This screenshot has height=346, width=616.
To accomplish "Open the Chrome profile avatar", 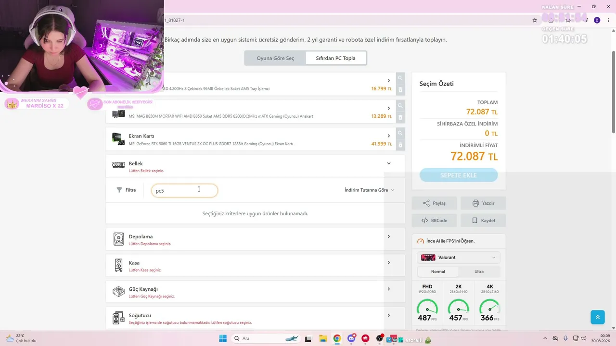I will [597, 20].
